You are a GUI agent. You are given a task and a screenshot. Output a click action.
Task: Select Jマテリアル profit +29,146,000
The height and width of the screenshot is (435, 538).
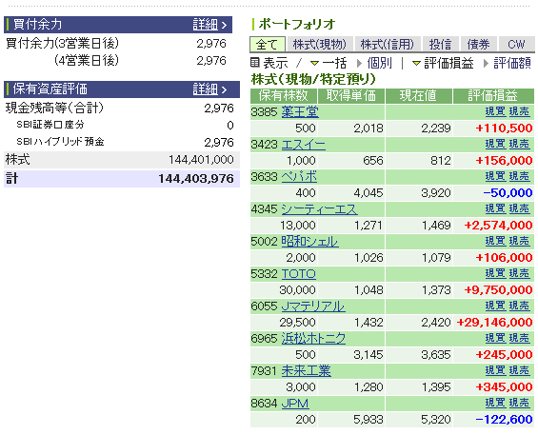point(494,323)
